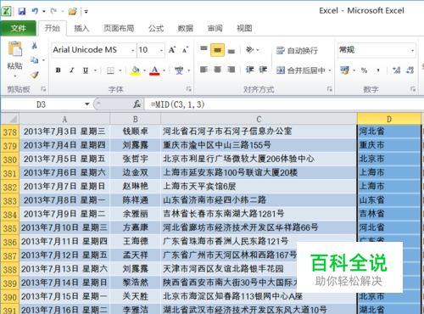Switch to the 视图 view tab

244,28
